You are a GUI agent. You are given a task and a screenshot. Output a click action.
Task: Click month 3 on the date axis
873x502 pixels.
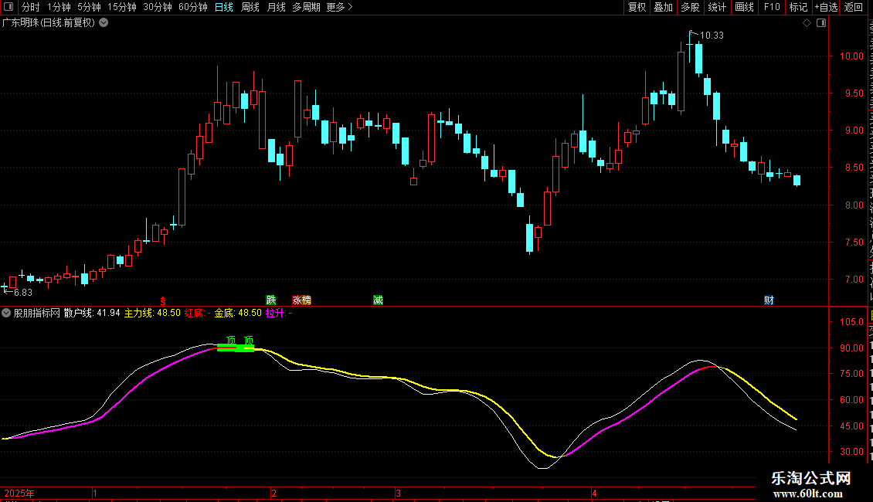398,493
